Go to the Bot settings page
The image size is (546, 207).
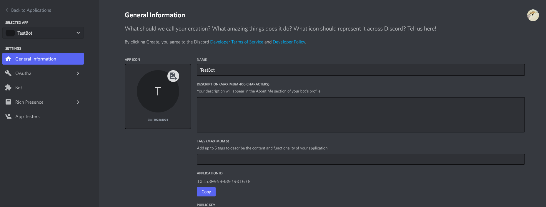click(x=43, y=87)
